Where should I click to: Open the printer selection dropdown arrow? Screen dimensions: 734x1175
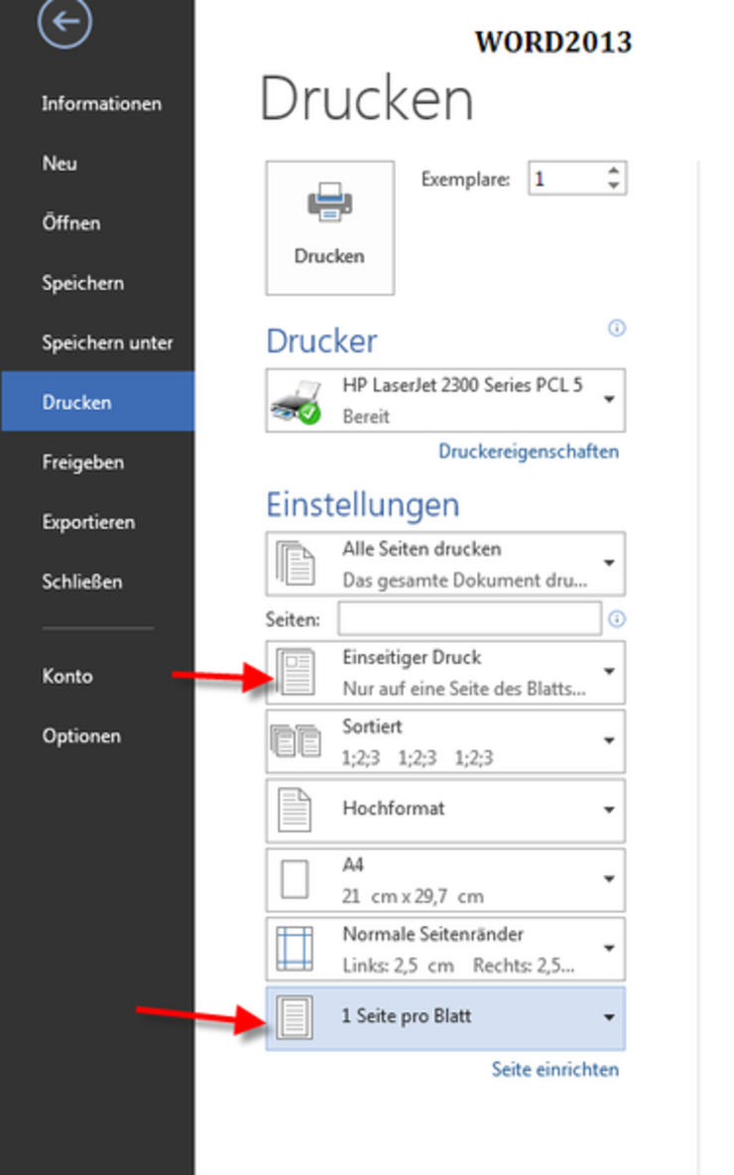point(609,400)
